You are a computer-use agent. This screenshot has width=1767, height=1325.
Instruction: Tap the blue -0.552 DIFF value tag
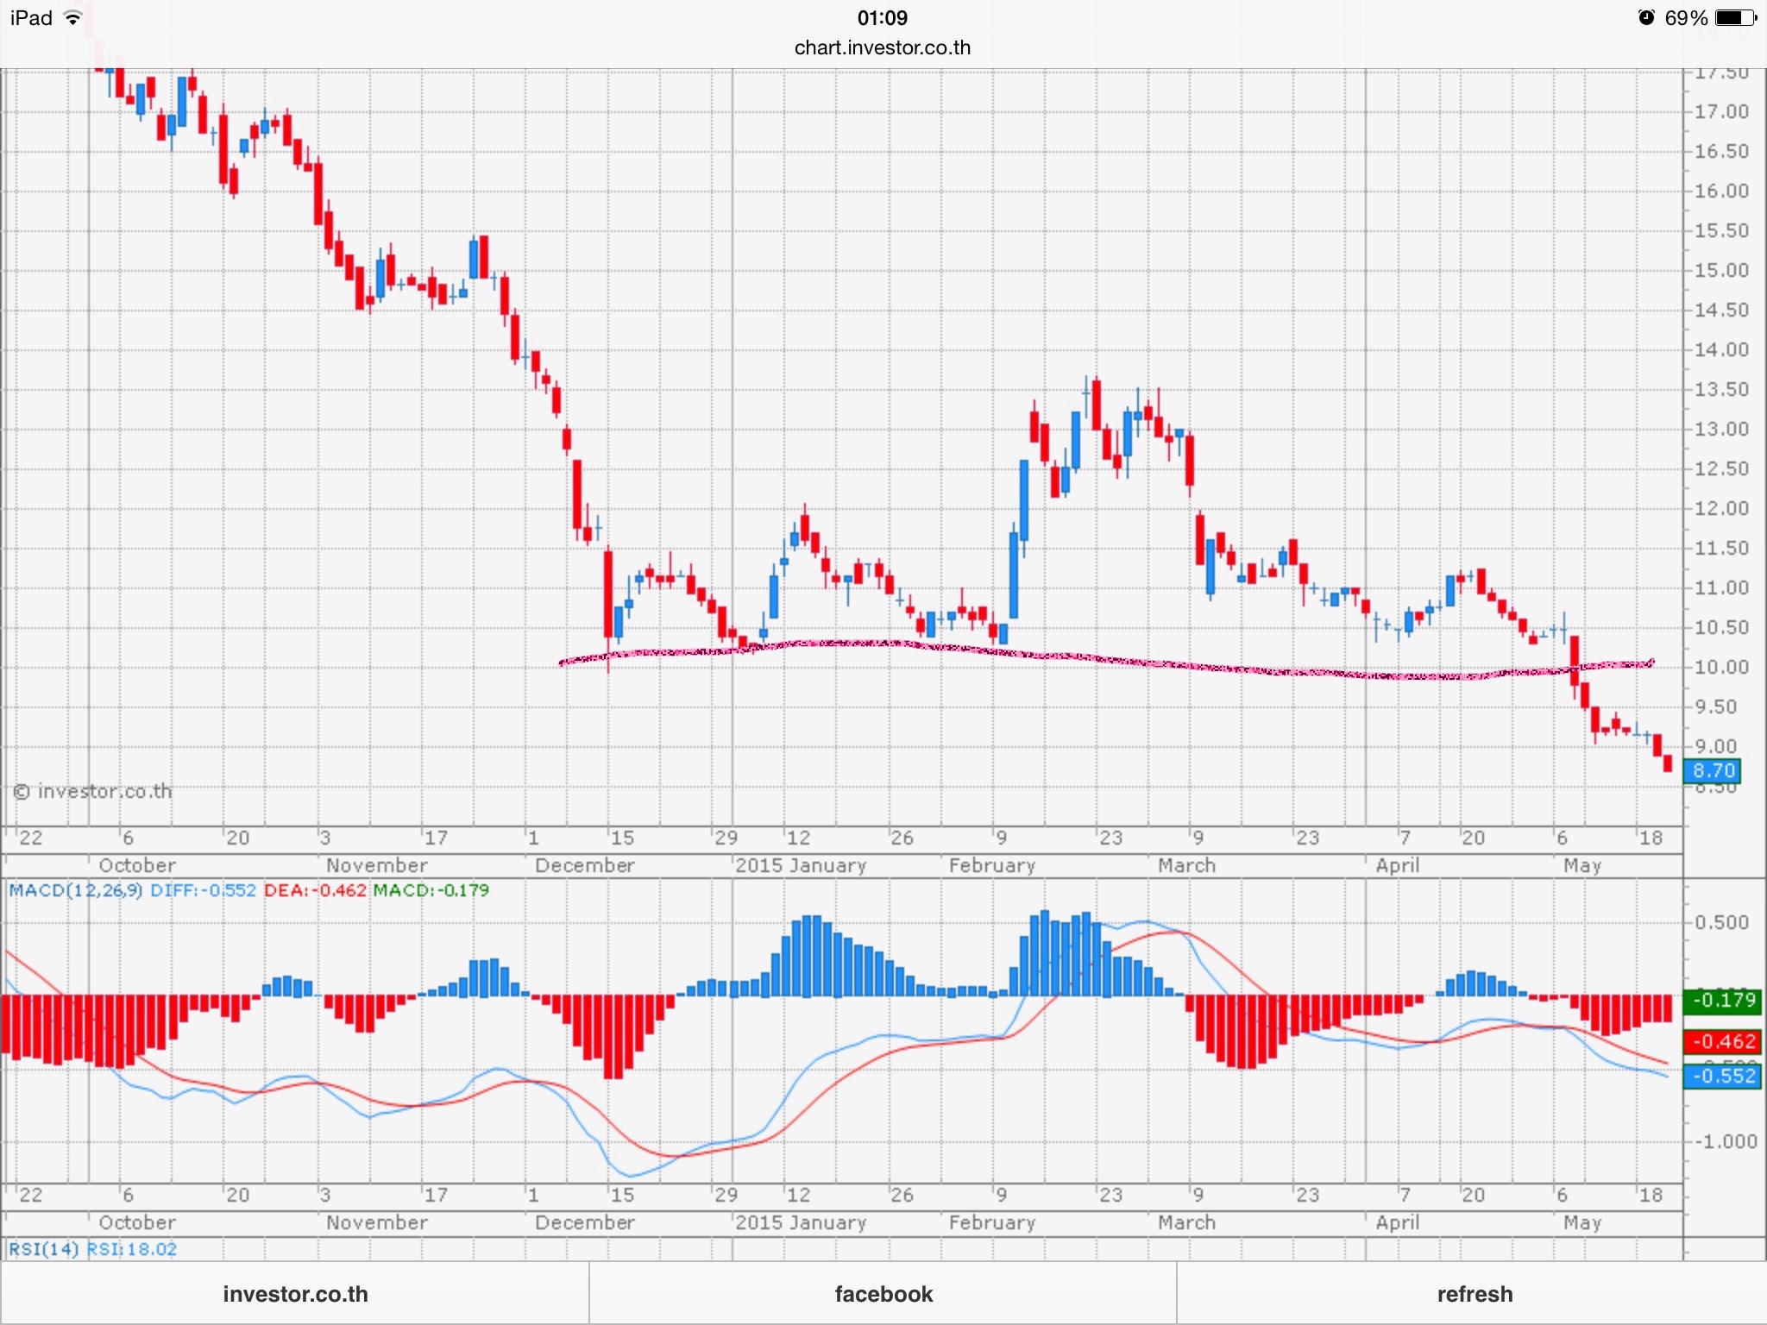coord(1722,1076)
